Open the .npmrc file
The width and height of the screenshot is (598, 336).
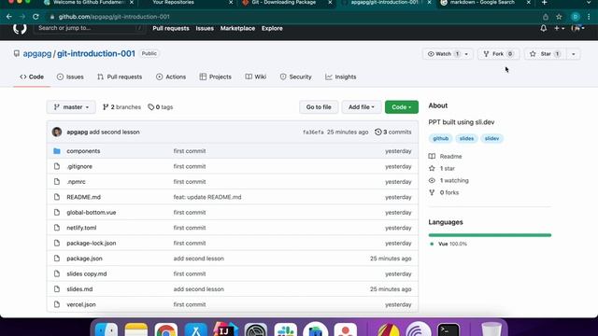click(x=76, y=182)
